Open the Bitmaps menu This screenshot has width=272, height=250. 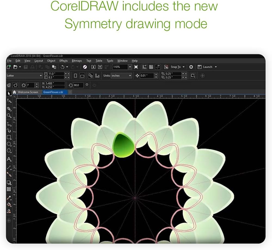[x=77, y=61]
